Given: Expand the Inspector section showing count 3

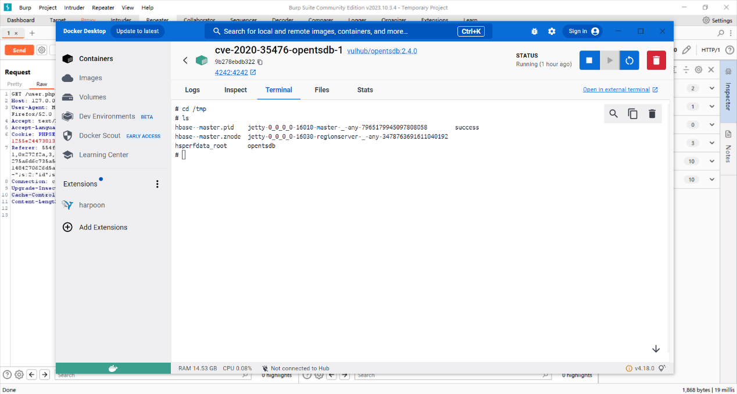Looking at the screenshot, I should (711, 143).
